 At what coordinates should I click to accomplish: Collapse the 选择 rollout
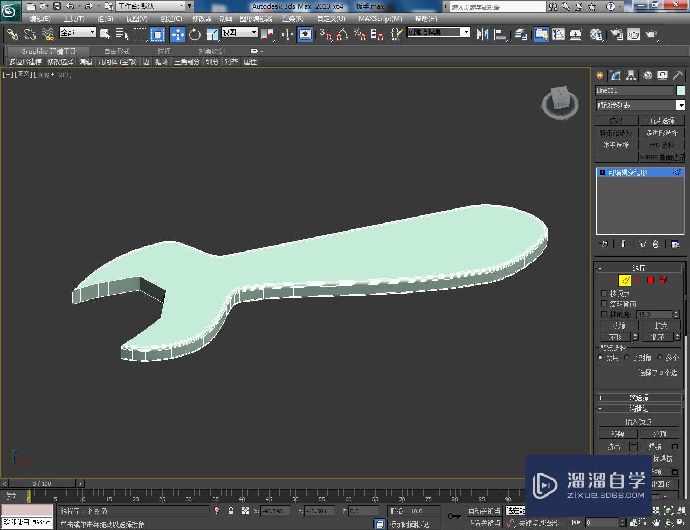639,268
